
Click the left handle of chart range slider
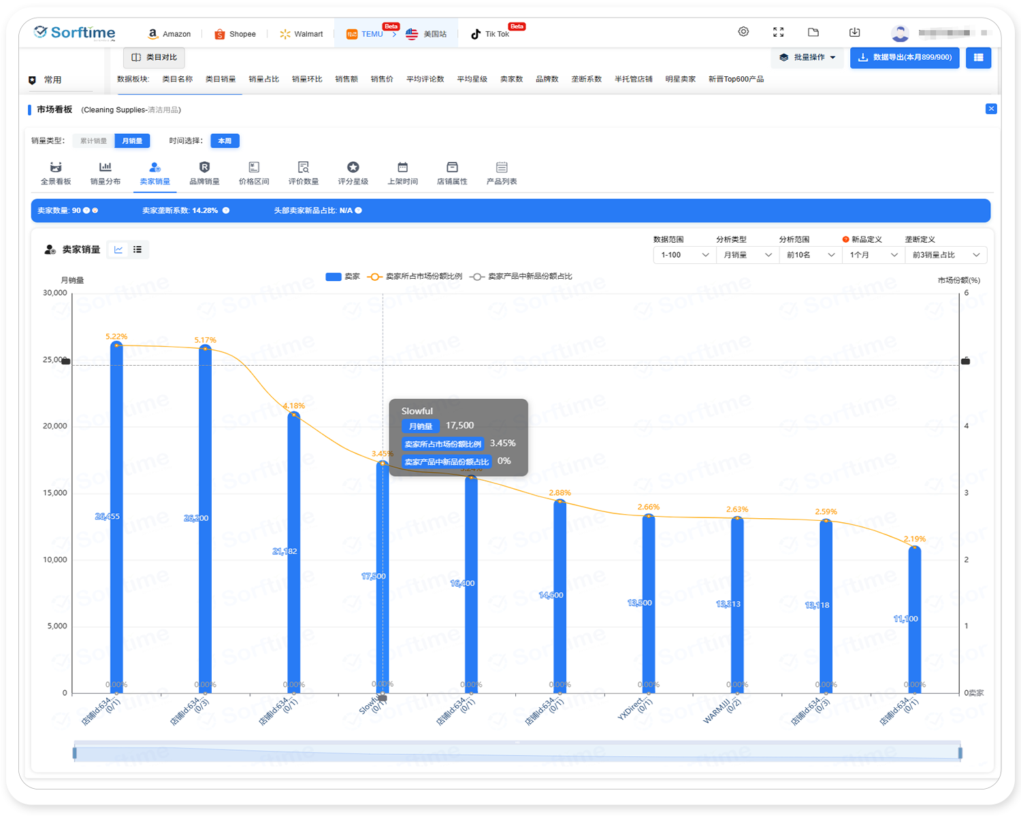point(75,753)
